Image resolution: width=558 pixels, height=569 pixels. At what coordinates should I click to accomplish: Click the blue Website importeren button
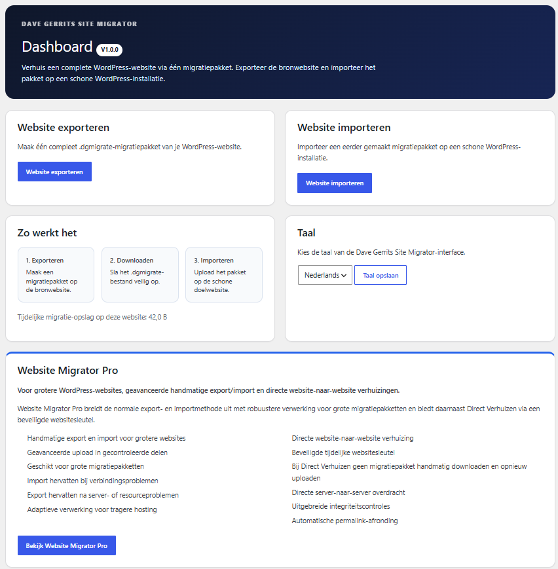tap(335, 183)
